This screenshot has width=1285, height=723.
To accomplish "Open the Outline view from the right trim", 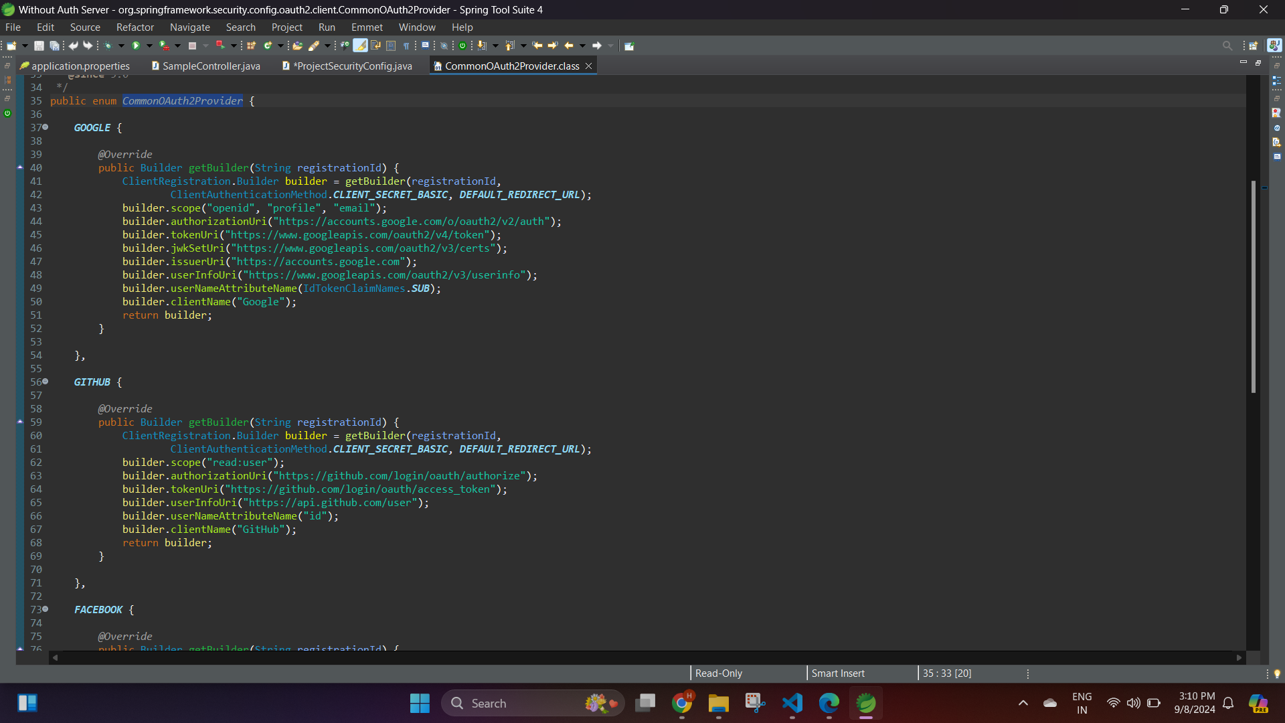I will [x=1276, y=80].
